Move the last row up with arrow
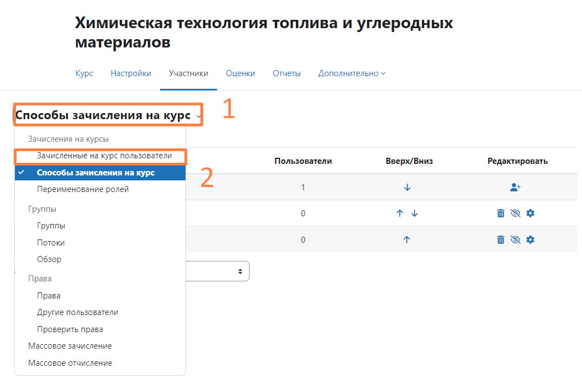 point(407,240)
